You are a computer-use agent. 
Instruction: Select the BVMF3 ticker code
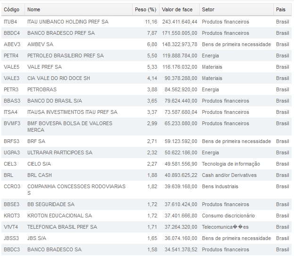click(12, 123)
